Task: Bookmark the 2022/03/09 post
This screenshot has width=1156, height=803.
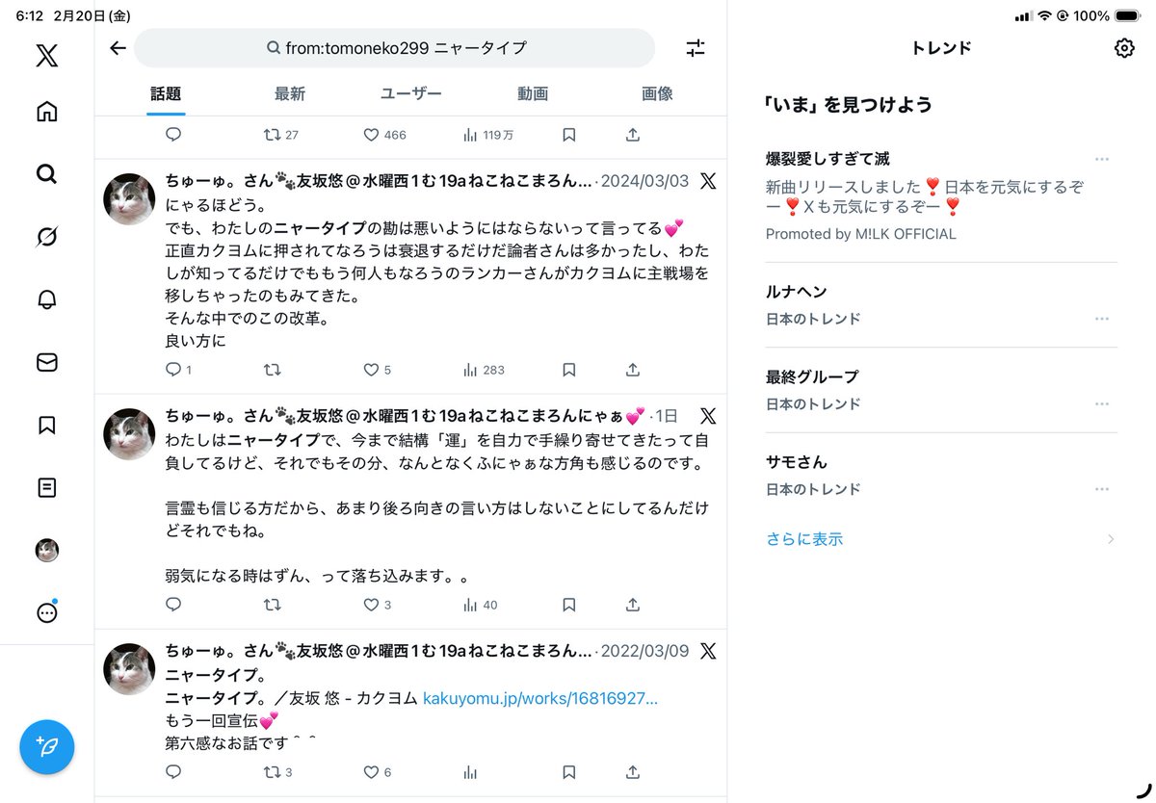Action: click(x=569, y=772)
